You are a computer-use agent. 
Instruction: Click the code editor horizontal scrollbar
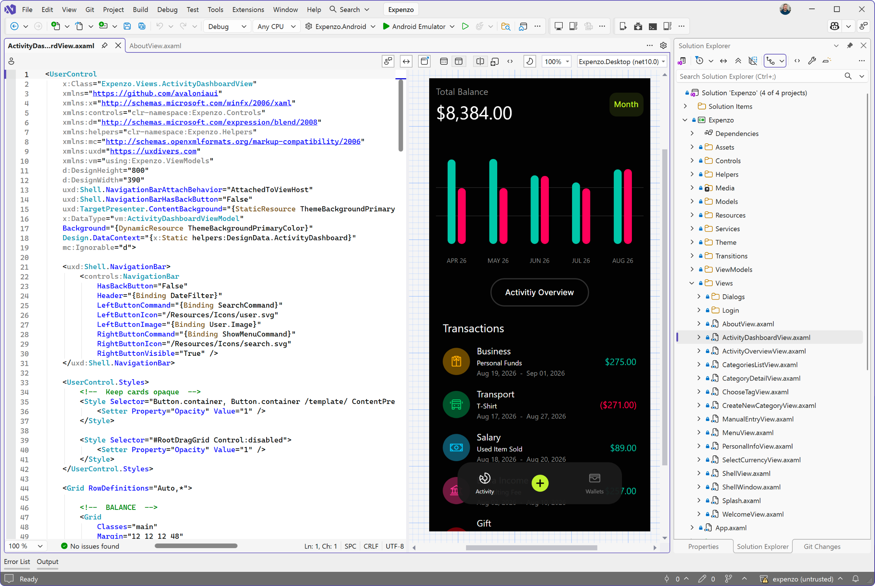[196, 546]
